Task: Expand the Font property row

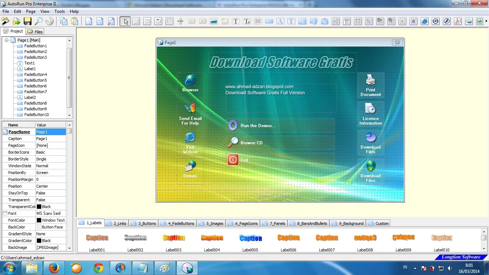Action: (5, 213)
